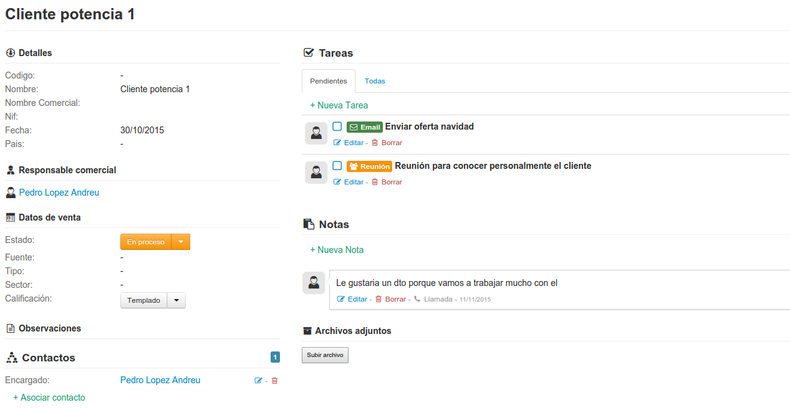Click user avatar of Enviar oferta navidad task
This screenshot has height=410, width=790.
[x=316, y=133]
